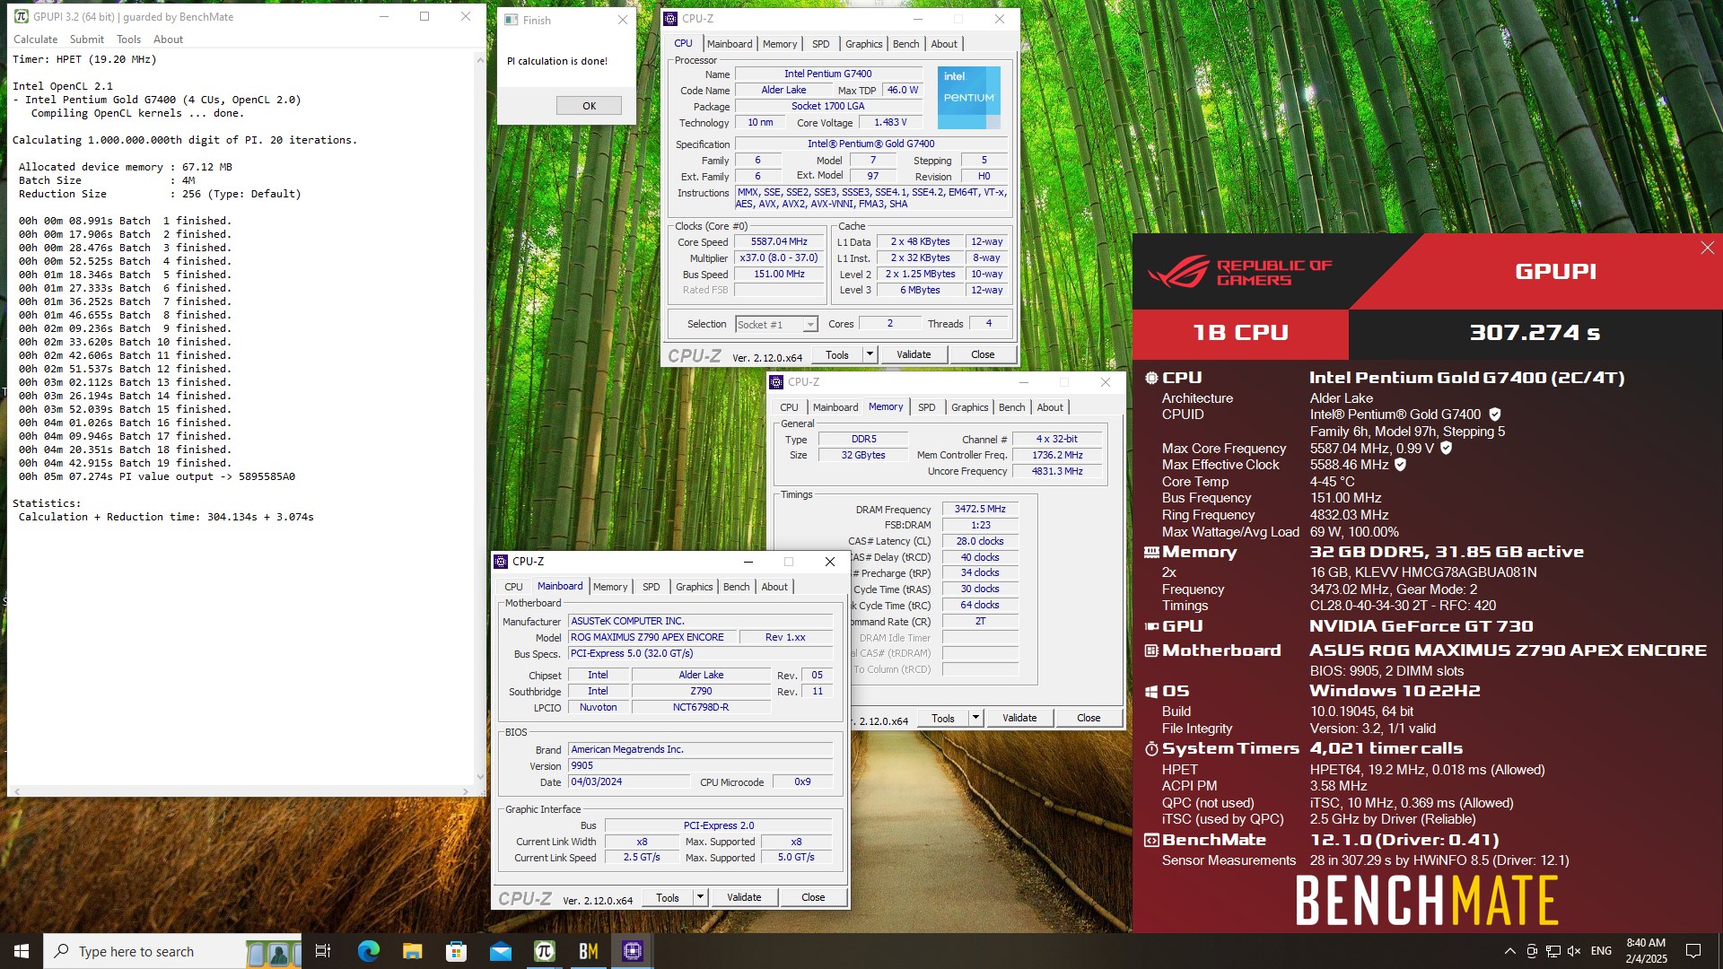Open the Submit menu in GPUPI
This screenshot has width=1723, height=969.
[x=87, y=39]
